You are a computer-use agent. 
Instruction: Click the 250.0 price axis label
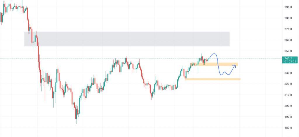(x=288, y=51)
